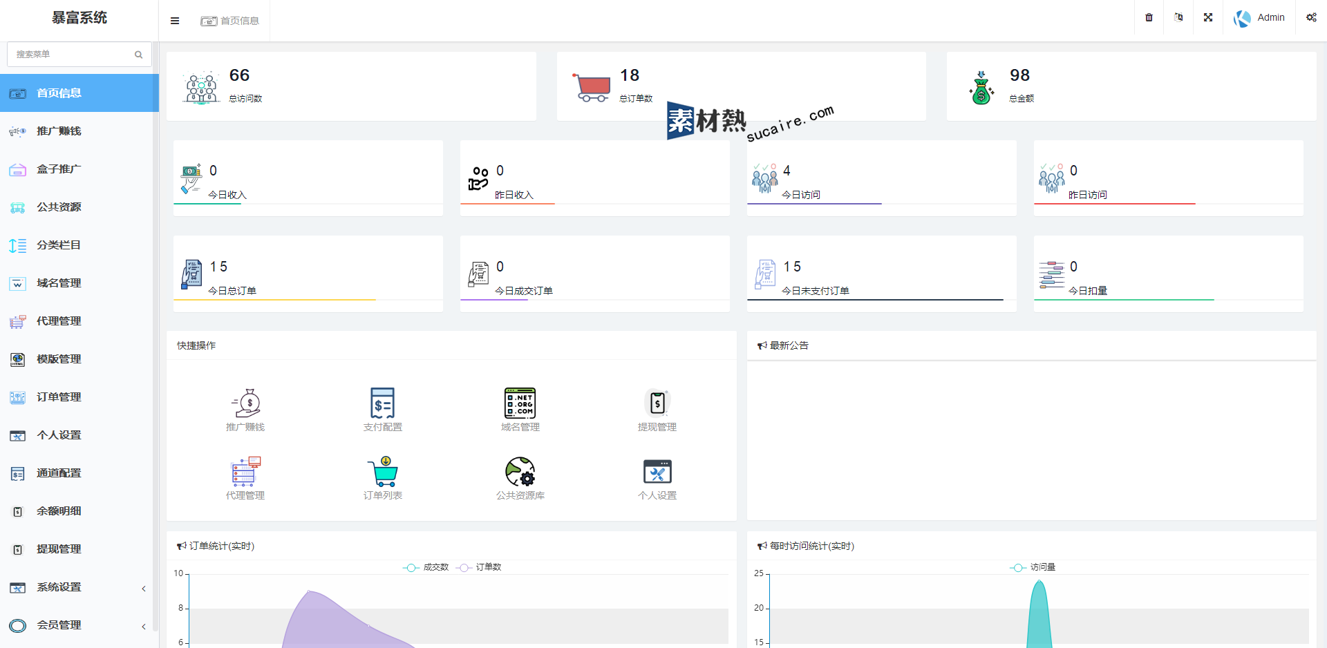Click search magnifier in menu search
This screenshot has height=648, width=1327.
coord(138,55)
